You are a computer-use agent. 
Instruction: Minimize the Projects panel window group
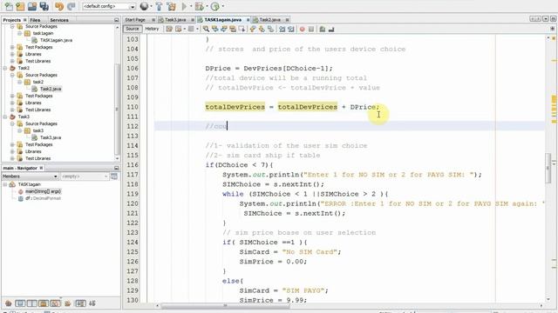(x=116, y=20)
